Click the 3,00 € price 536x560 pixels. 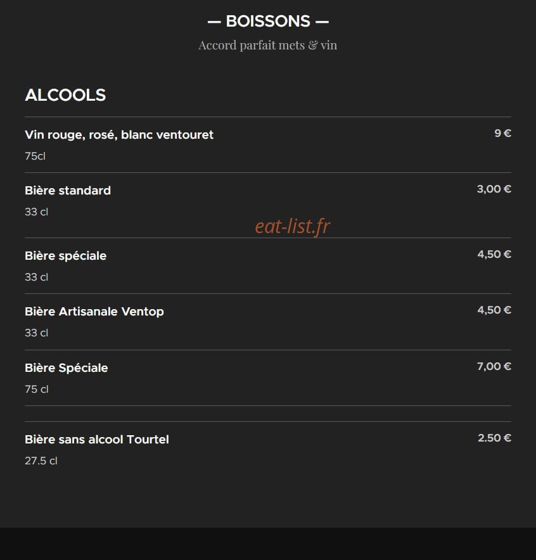coord(494,189)
